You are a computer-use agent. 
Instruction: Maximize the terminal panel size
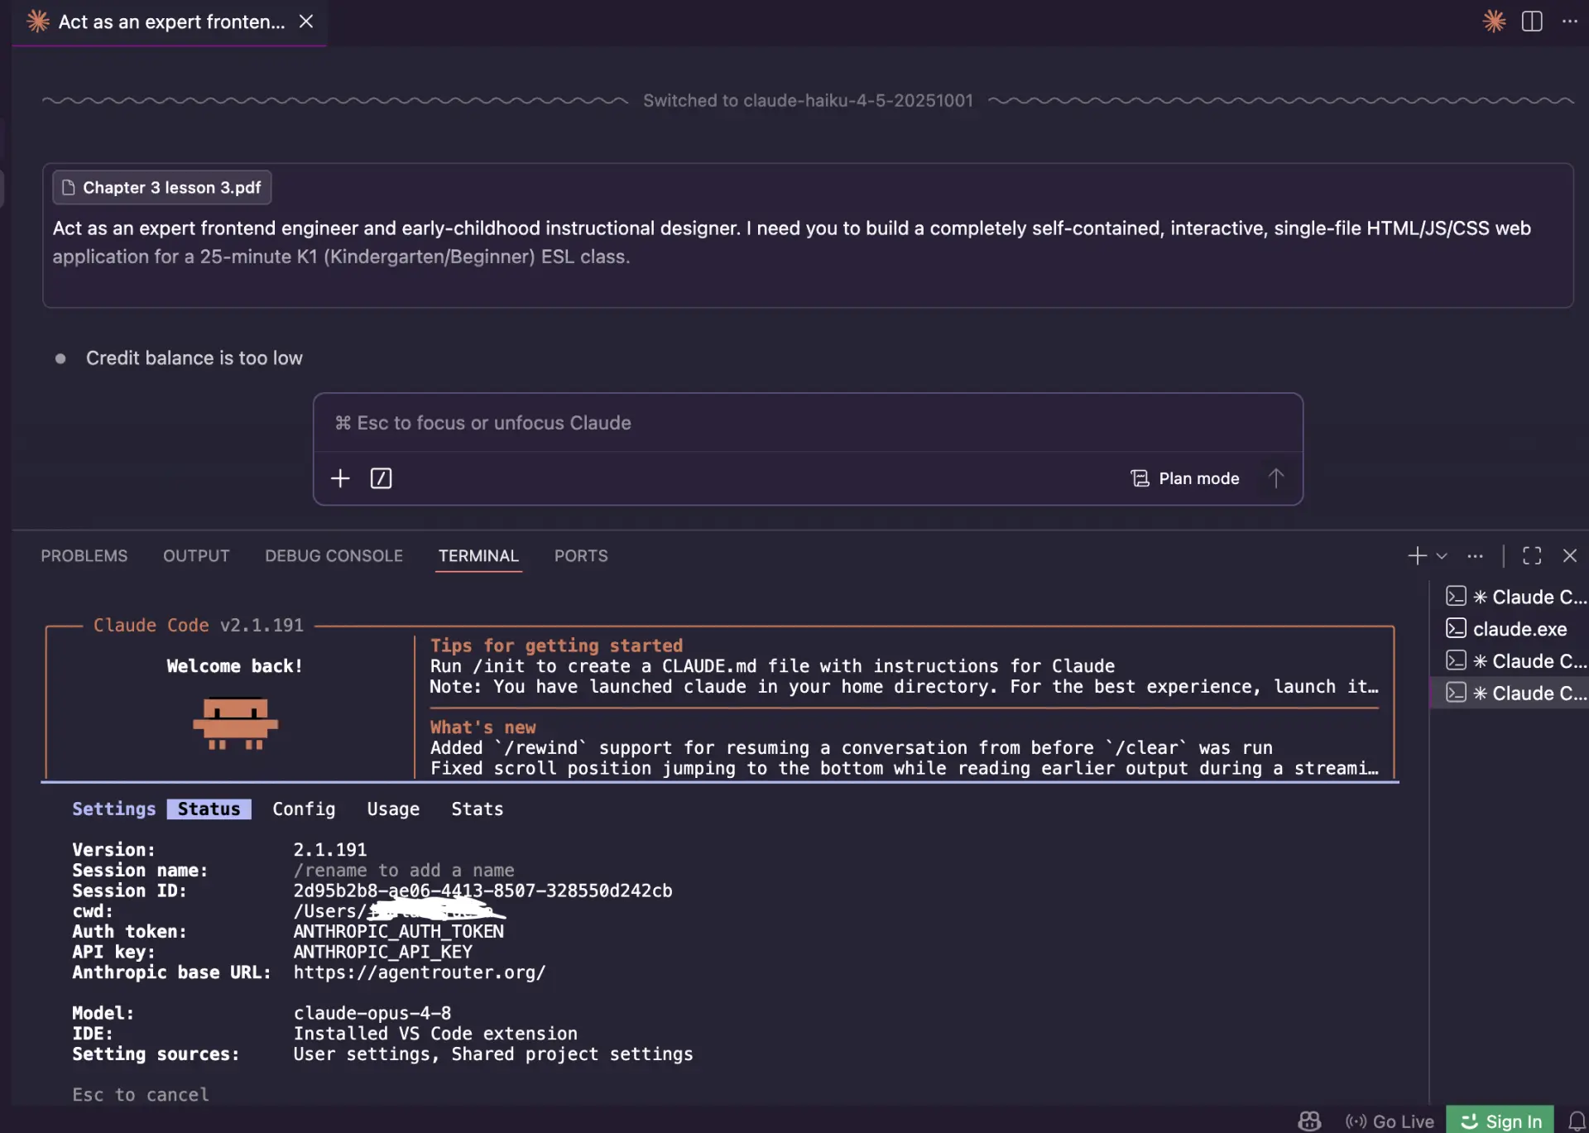pyautogui.click(x=1532, y=556)
